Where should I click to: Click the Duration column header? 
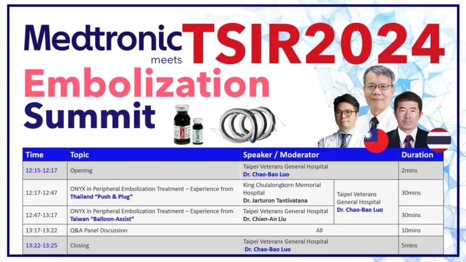tap(417, 155)
